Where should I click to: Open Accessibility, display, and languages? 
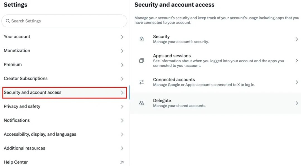40,134
